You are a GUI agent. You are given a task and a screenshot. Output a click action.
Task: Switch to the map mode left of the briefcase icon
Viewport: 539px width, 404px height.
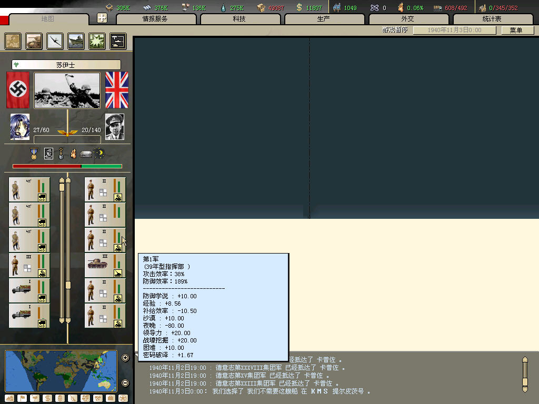(98, 398)
